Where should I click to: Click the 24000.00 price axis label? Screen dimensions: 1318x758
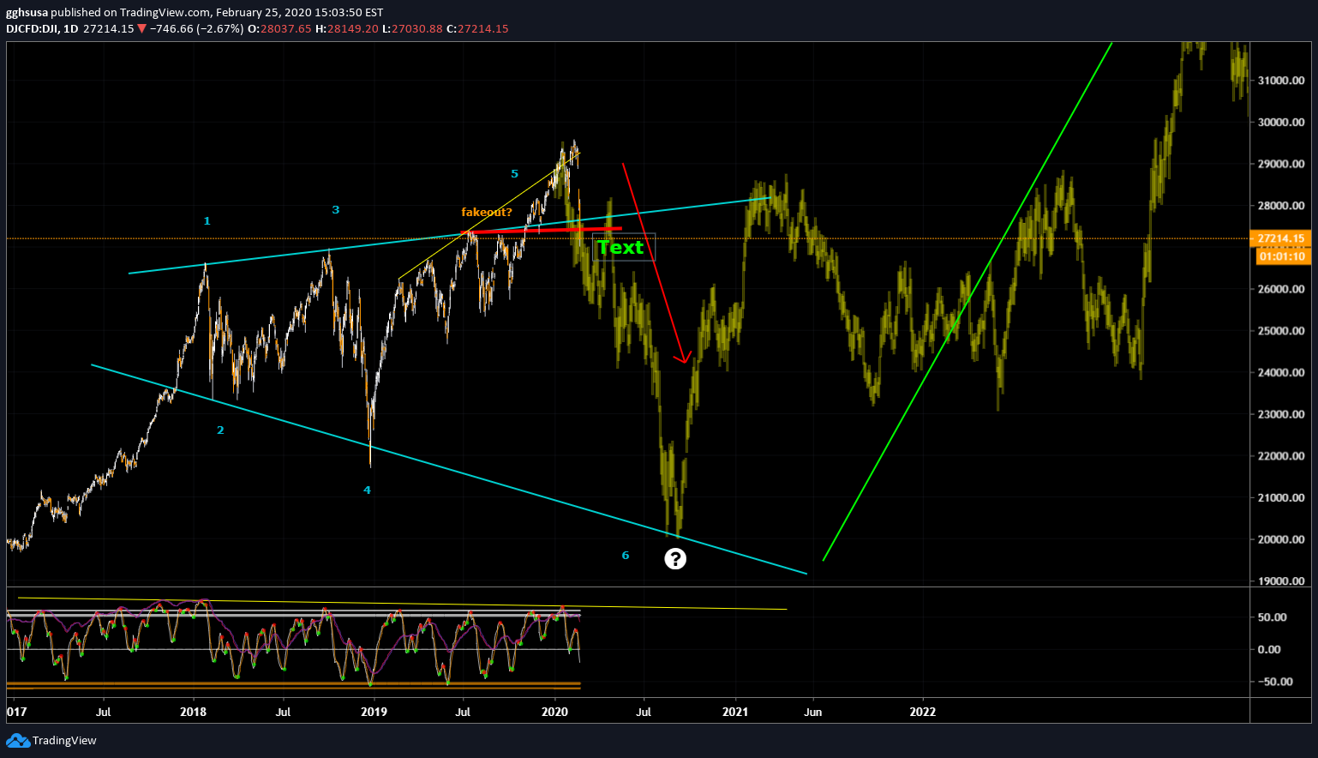(x=1281, y=373)
